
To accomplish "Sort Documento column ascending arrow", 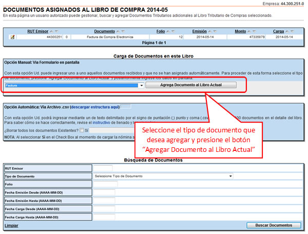I will [x=118, y=31].
